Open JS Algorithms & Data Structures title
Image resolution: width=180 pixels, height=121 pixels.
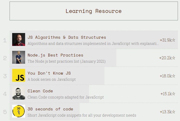(x=67, y=37)
